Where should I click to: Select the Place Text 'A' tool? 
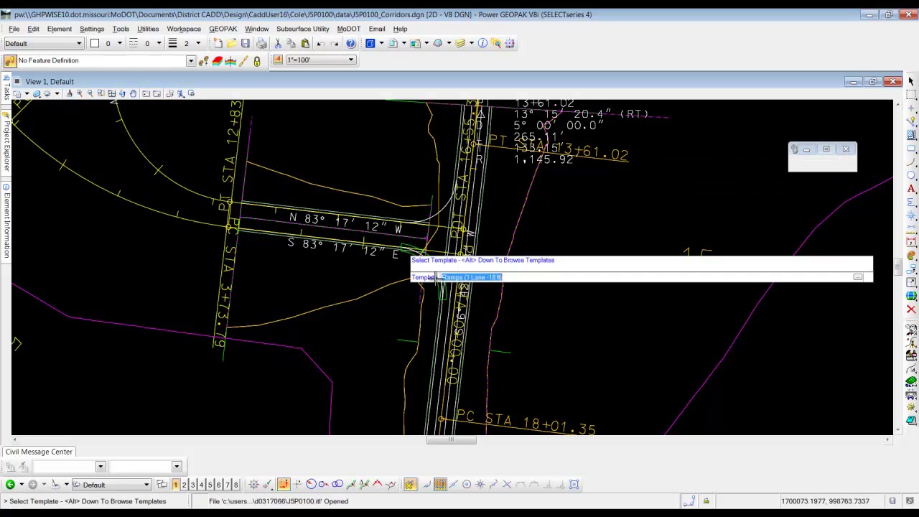pyautogui.click(x=911, y=189)
